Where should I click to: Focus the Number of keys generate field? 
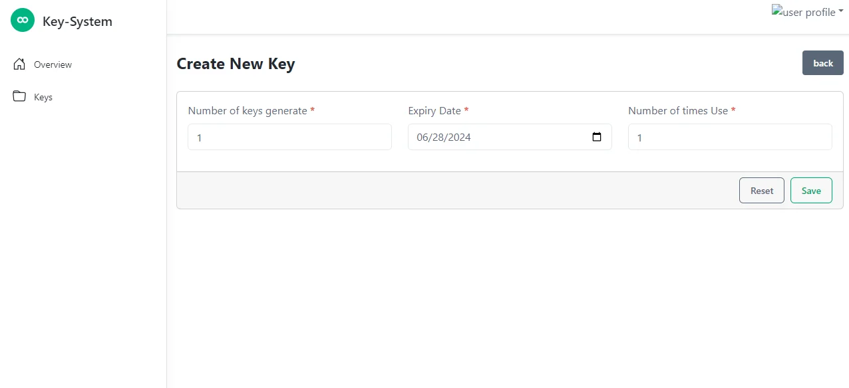point(289,137)
